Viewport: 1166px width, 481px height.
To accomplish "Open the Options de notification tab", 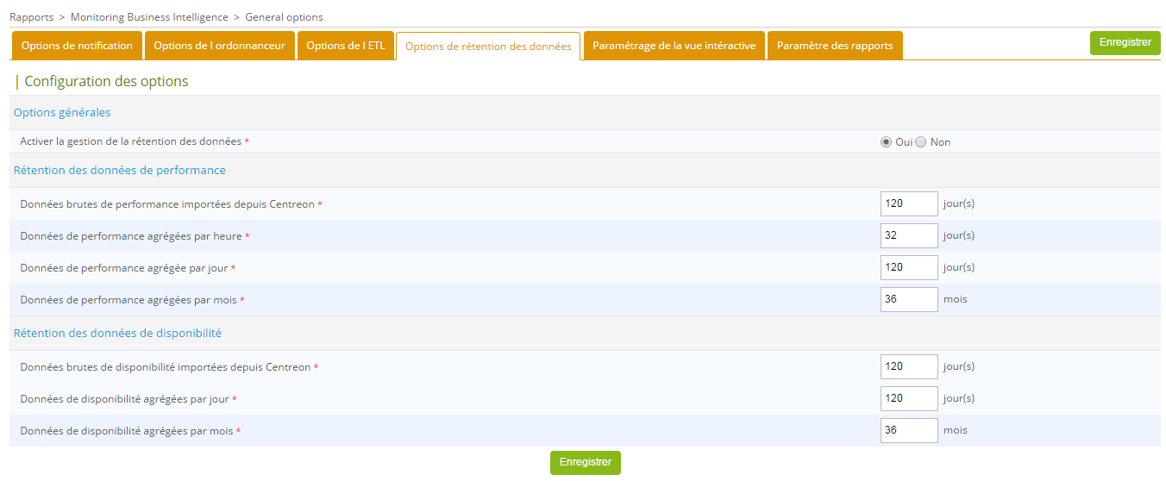I will [x=77, y=46].
